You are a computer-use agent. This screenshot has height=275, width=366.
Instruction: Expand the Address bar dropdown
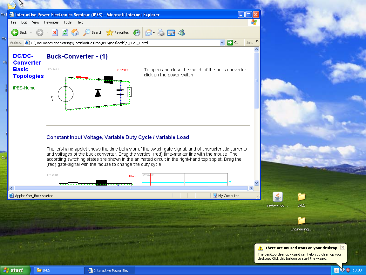coord(222,43)
